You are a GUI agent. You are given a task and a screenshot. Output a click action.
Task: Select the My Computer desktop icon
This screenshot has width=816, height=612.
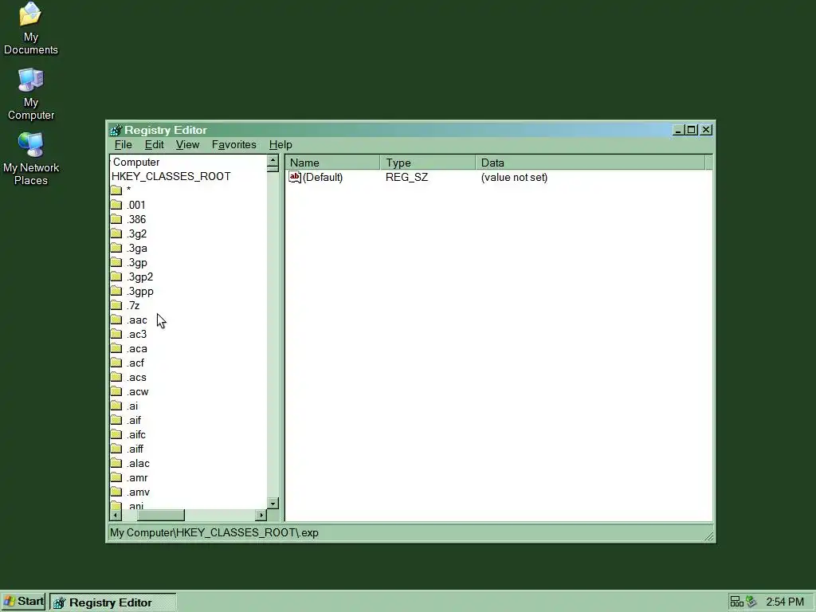click(31, 94)
